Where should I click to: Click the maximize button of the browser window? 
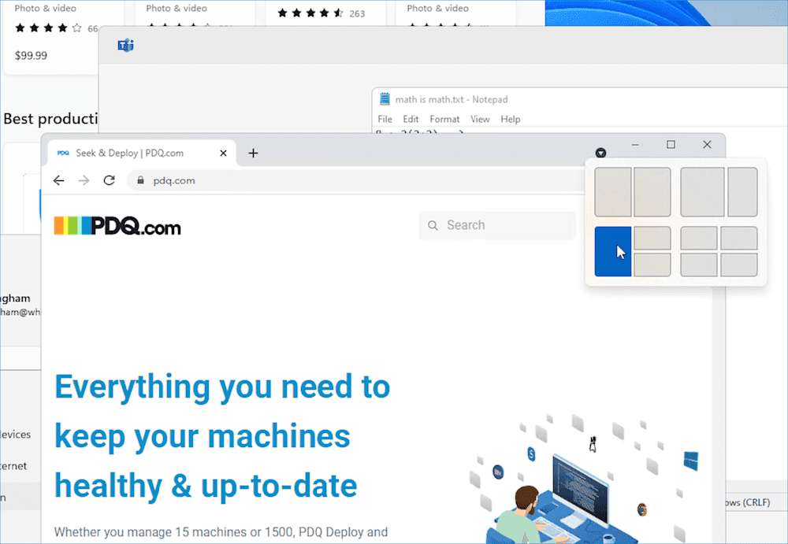click(x=671, y=145)
